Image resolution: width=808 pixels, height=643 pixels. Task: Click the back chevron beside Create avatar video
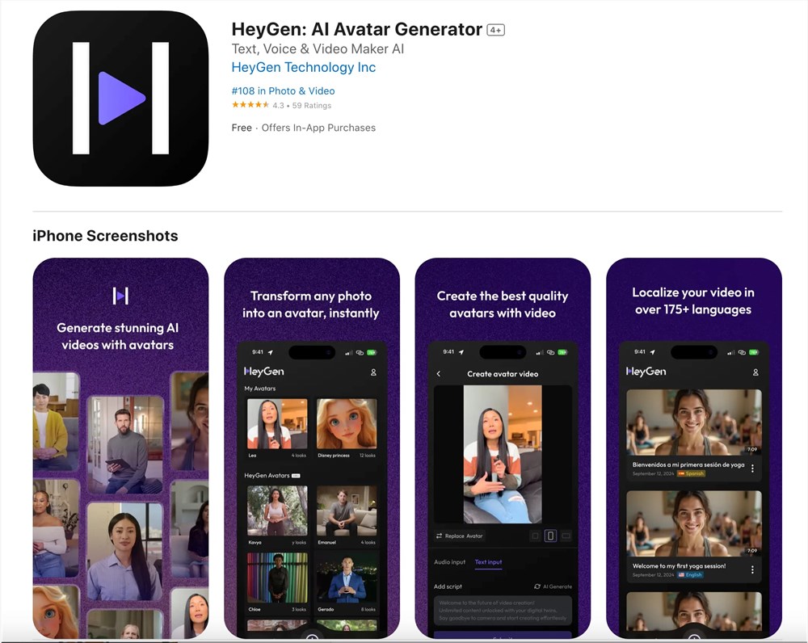439,374
